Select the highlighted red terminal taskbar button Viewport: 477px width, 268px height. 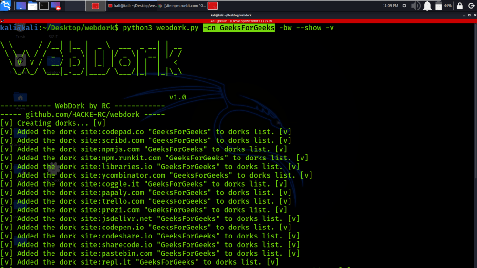(95, 6)
